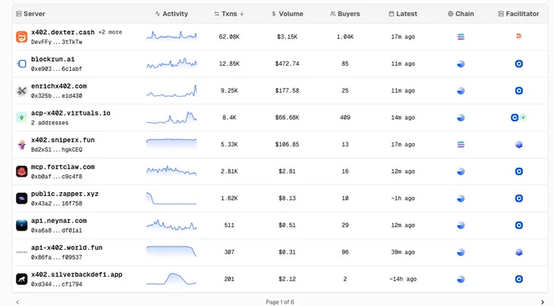Click the api.neynar.com server logo
This screenshot has height=306, width=554.
pyautogui.click(x=21, y=225)
